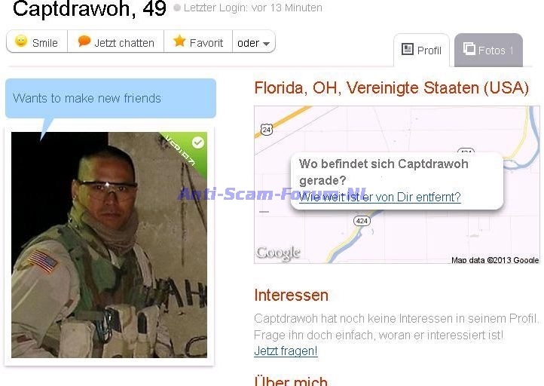Open the soldier profile photo
The width and height of the screenshot is (544, 386).
pos(109,245)
